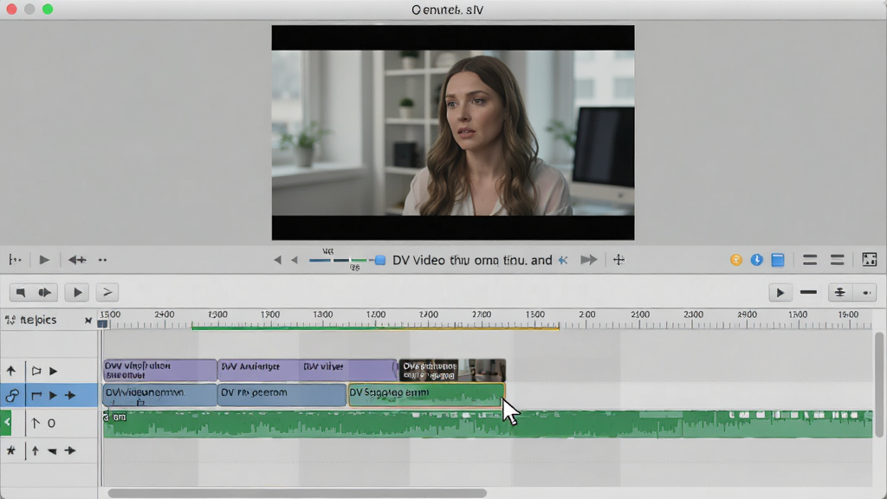Click the star icon on the bottom track

[x=10, y=450]
